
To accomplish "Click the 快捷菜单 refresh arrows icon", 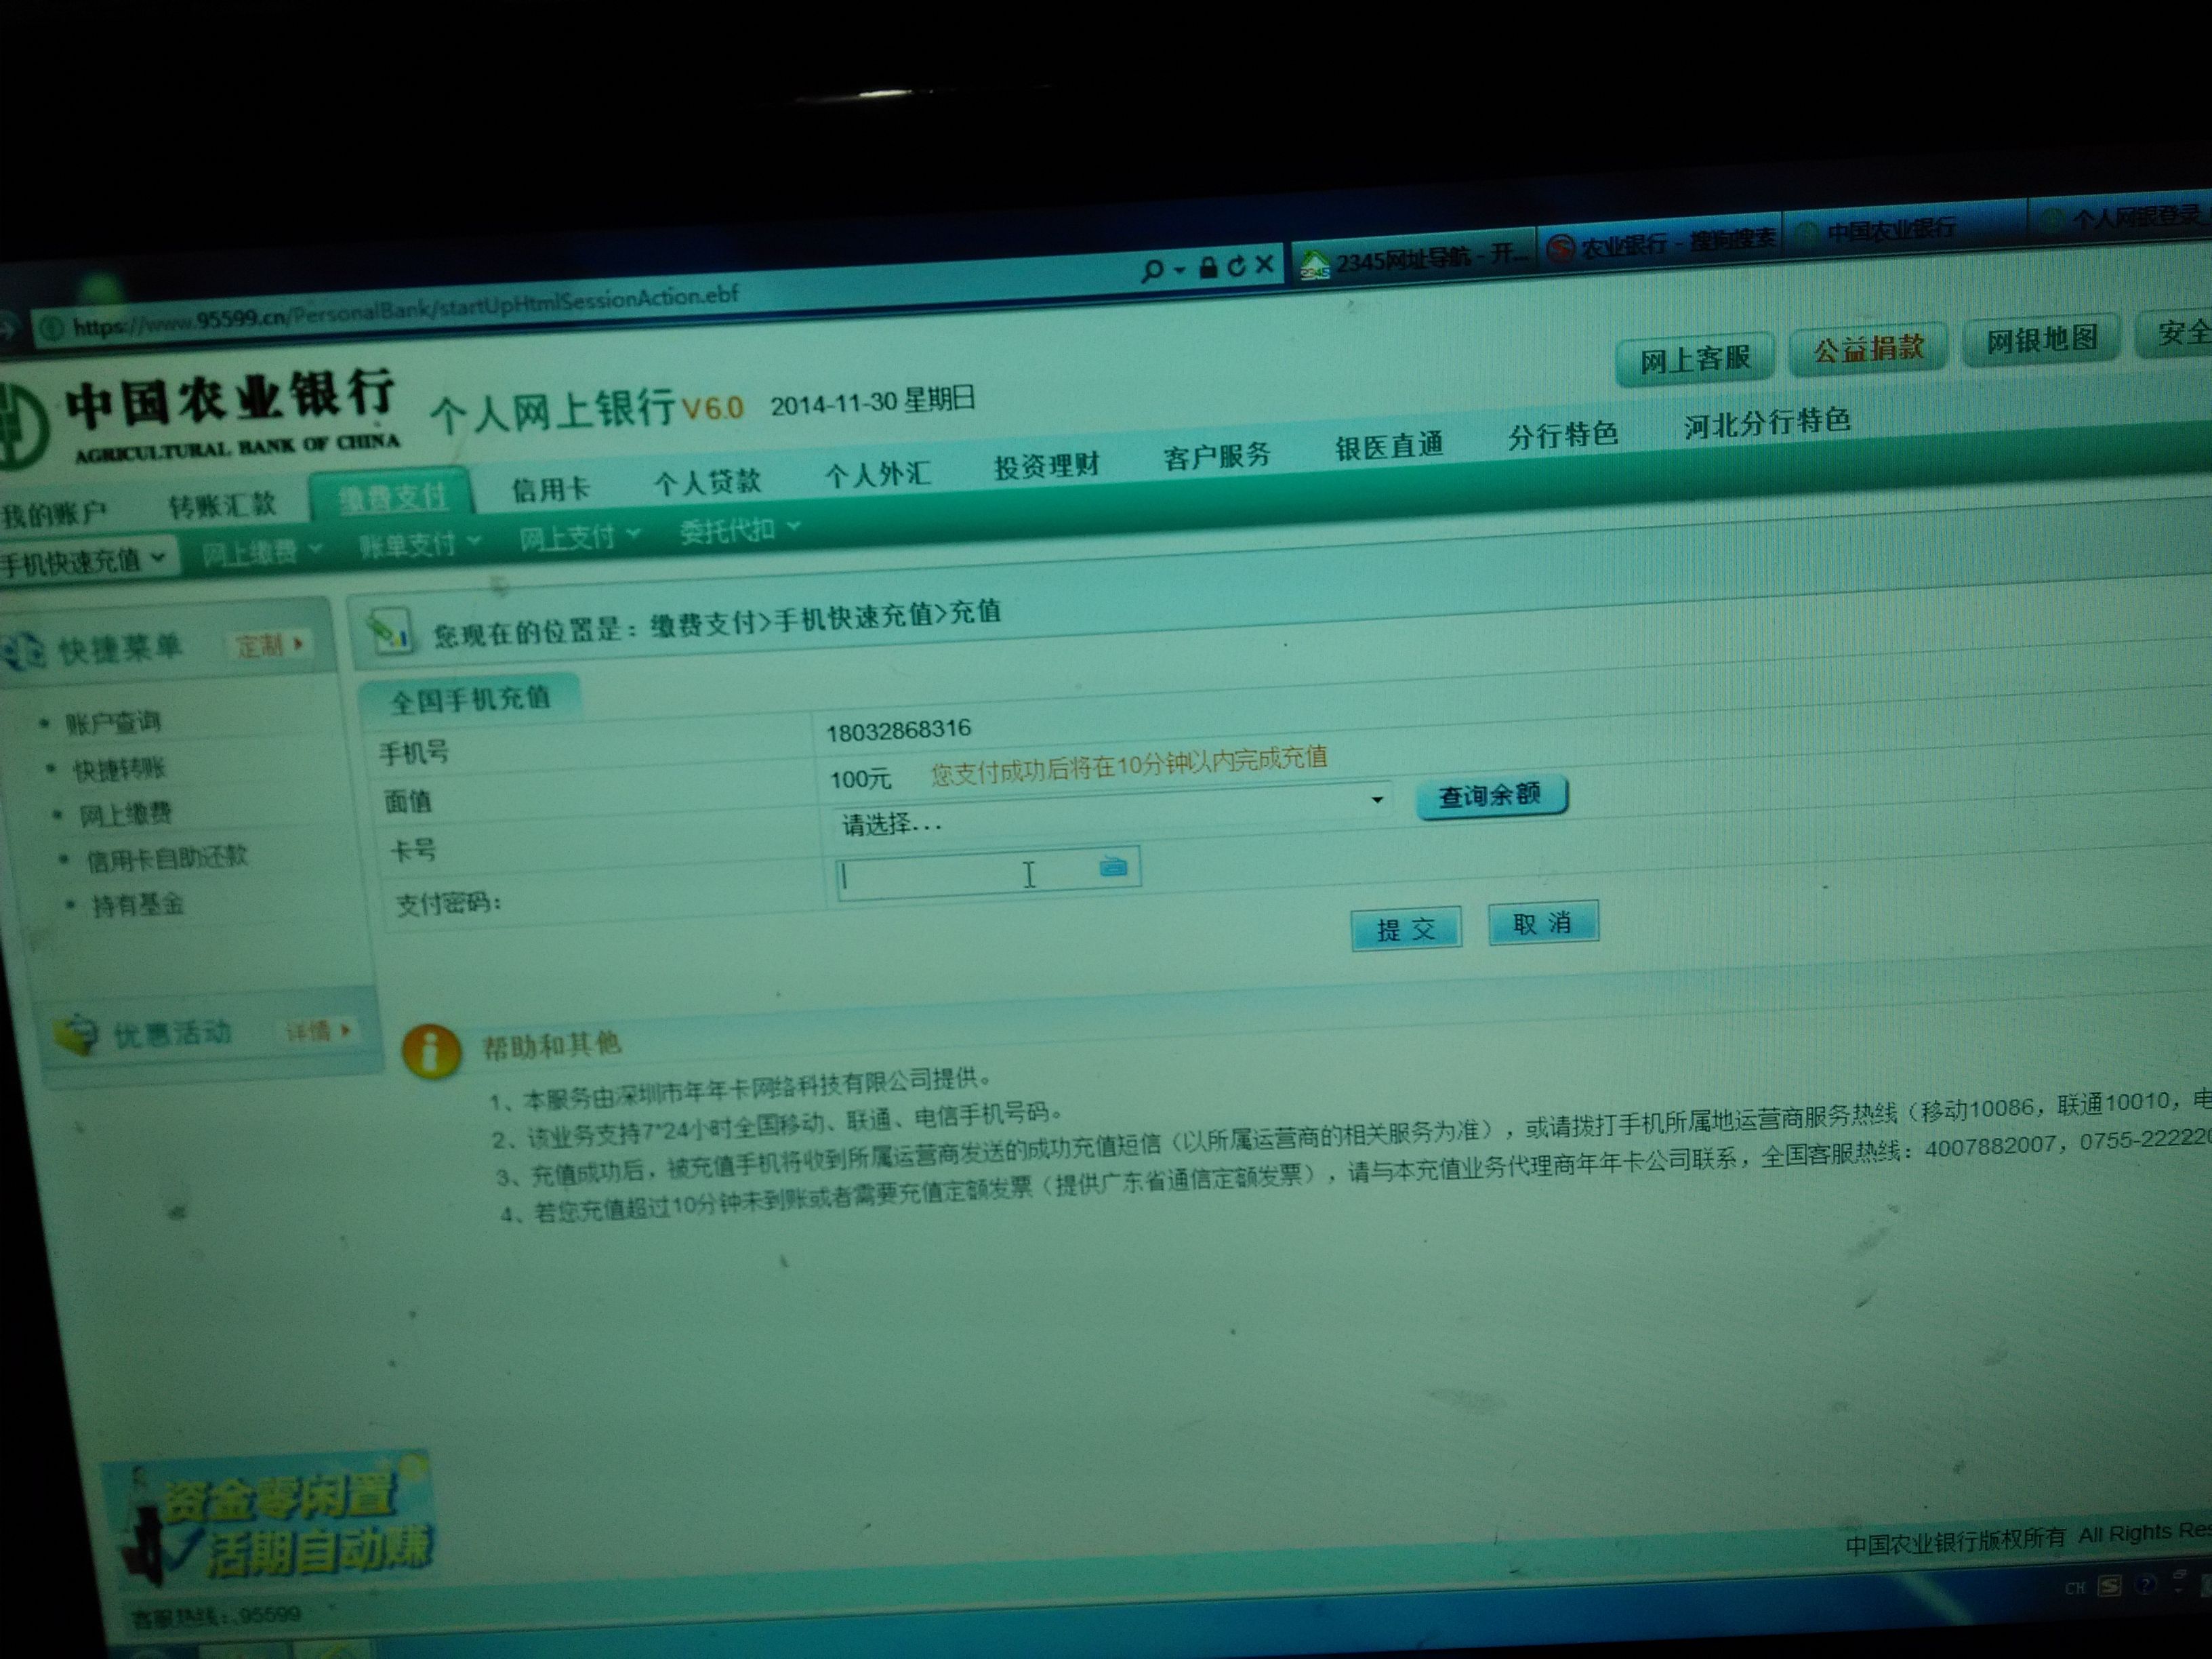I will point(24,651).
